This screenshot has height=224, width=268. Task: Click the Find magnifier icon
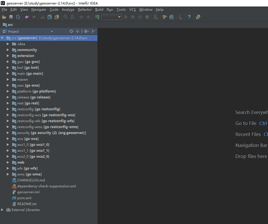coord(65,17)
